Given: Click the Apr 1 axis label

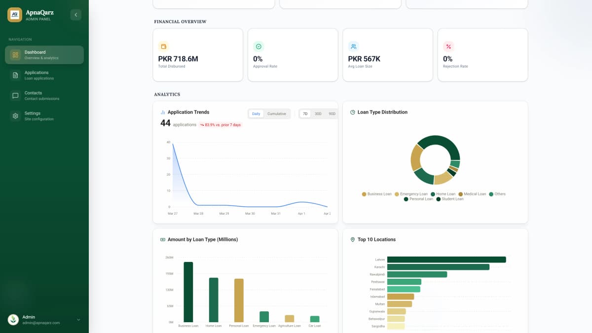Looking at the screenshot, I should click(301, 214).
